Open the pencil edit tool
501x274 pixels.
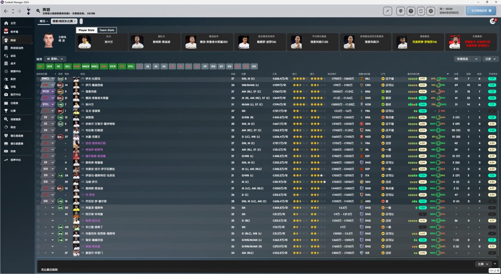[388, 11]
